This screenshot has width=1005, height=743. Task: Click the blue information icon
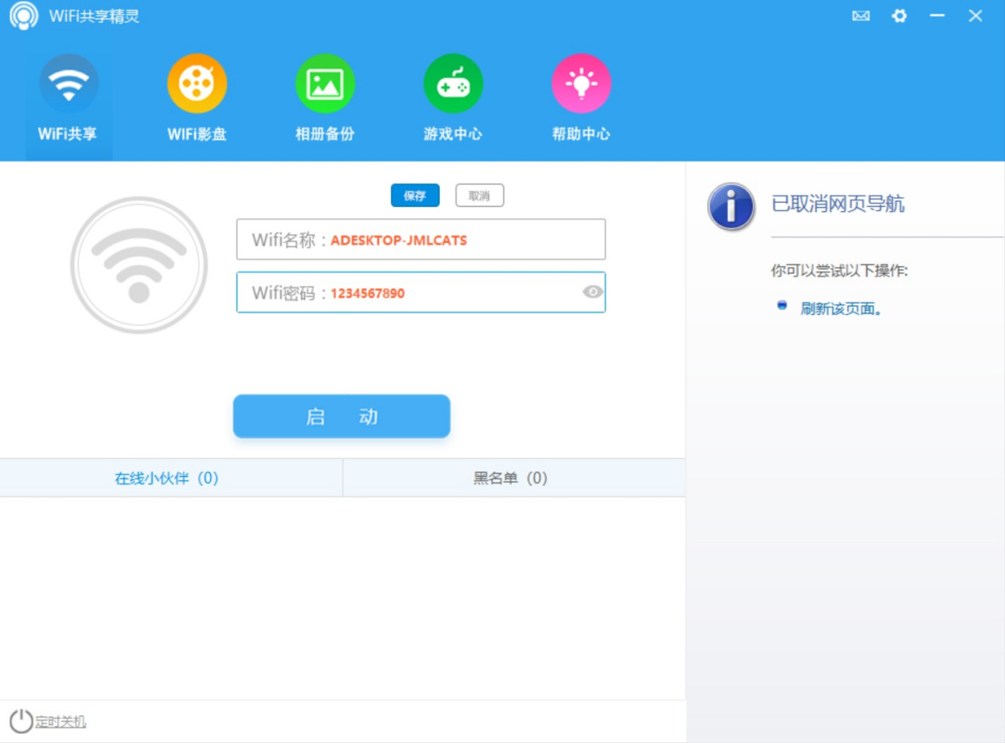point(731,206)
